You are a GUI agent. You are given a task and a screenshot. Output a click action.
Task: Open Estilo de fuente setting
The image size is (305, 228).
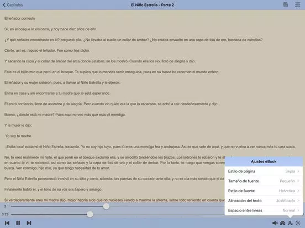[264, 191]
